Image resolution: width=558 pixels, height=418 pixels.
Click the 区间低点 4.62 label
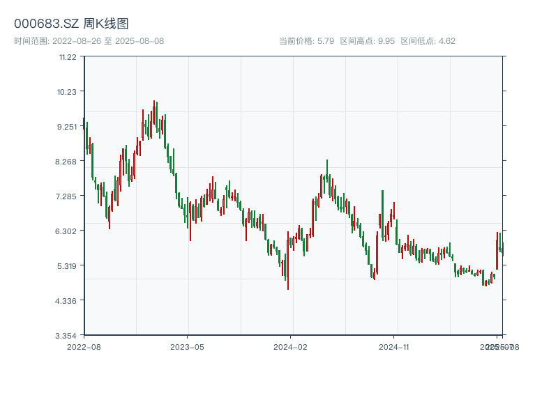click(428, 41)
